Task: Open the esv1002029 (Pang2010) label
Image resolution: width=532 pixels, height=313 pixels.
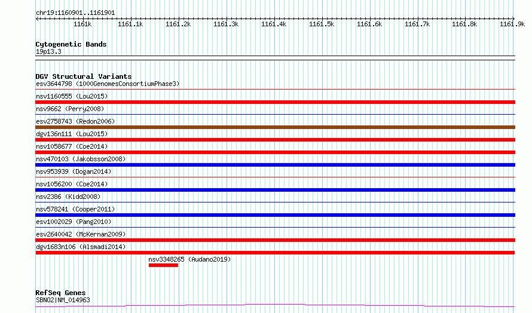Action: point(74,222)
